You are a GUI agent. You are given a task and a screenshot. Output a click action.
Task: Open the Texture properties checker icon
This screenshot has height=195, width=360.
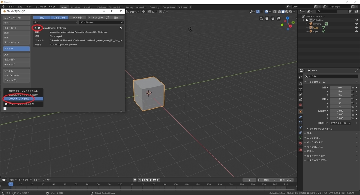(x=300, y=150)
